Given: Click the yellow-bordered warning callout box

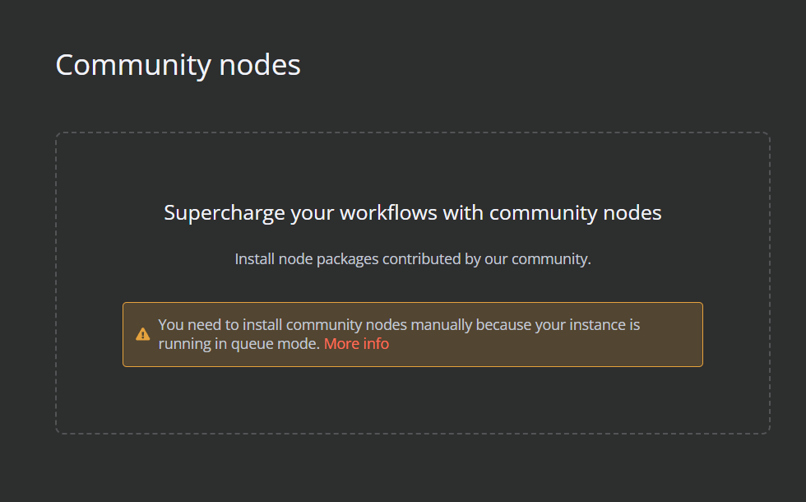Looking at the screenshot, I should click(x=413, y=334).
